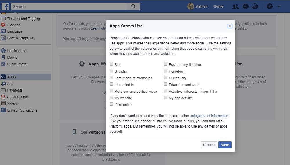The width and height of the screenshot is (290, 165).
Task: Click into the Search input field
Action: [69, 6]
